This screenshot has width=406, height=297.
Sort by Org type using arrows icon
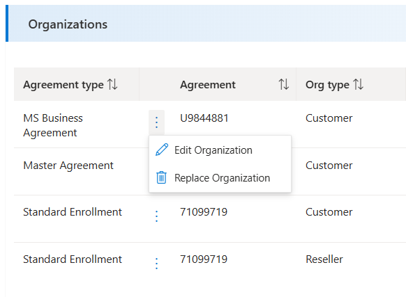(x=359, y=84)
